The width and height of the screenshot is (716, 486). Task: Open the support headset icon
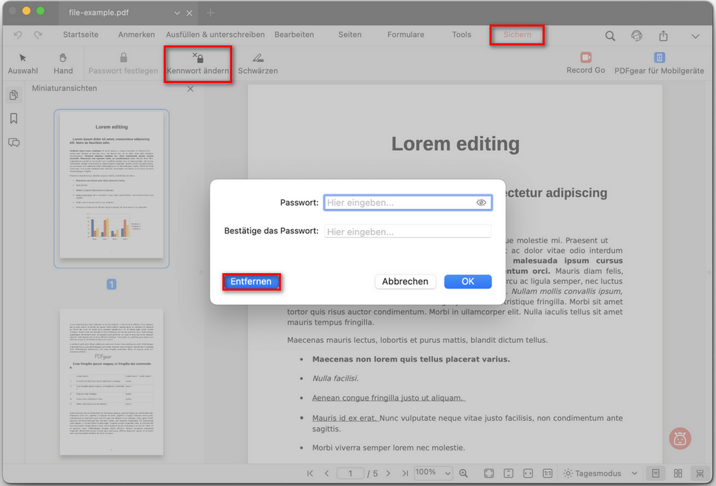[x=636, y=36]
